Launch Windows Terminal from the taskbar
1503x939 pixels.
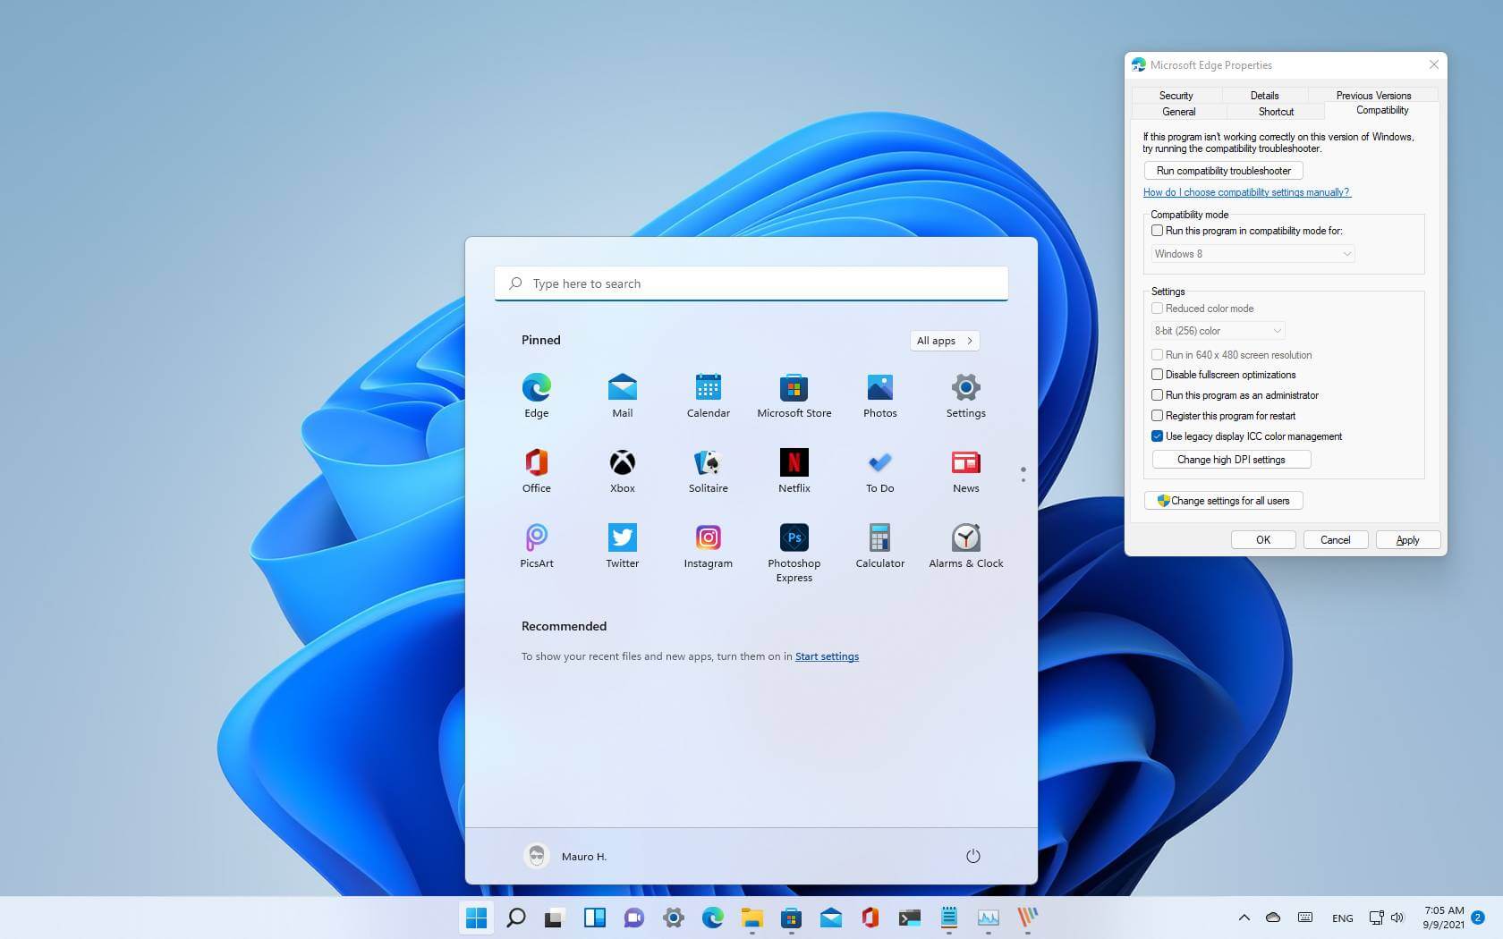911,918
